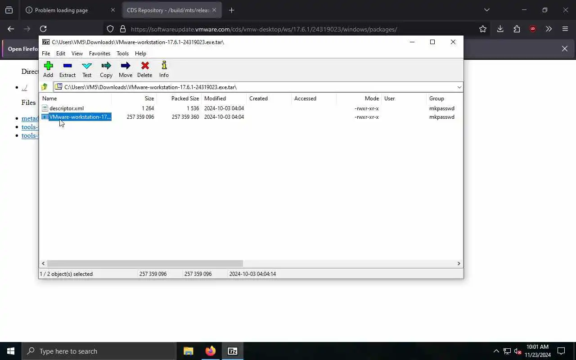Open the list all tabs dropdown
The width and height of the screenshot is (576, 360).
[486, 10]
